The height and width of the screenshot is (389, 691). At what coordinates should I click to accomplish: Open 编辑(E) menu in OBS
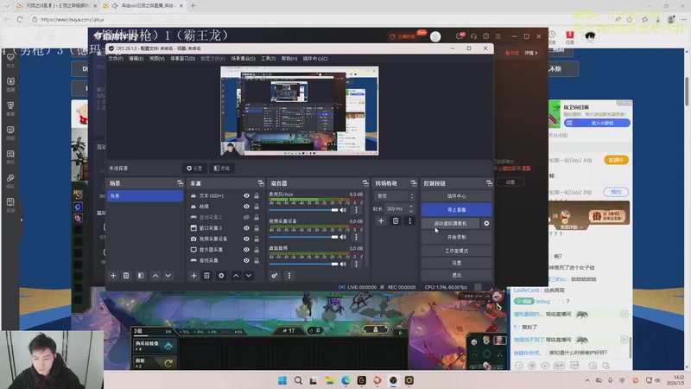click(136, 58)
